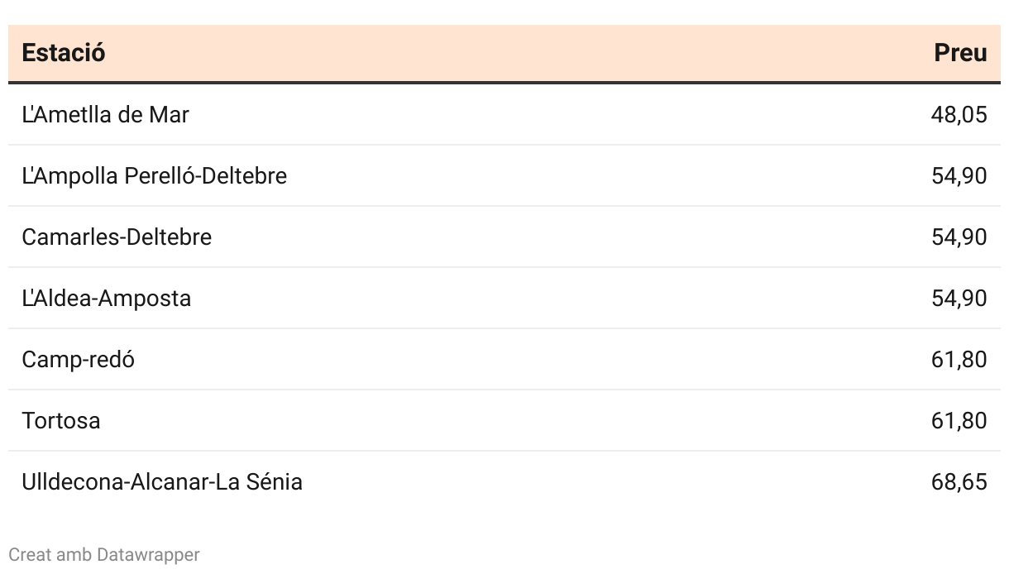Select L'Ampolla Perelló-Deltebre station name
The width and height of the screenshot is (1009, 574).
click(x=154, y=175)
